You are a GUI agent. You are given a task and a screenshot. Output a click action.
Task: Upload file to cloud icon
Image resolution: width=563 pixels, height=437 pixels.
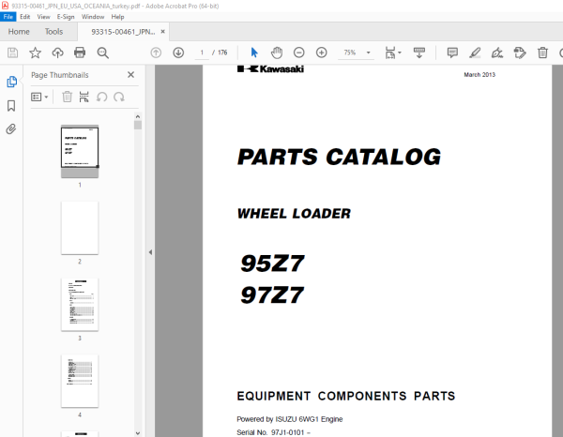pos(57,53)
